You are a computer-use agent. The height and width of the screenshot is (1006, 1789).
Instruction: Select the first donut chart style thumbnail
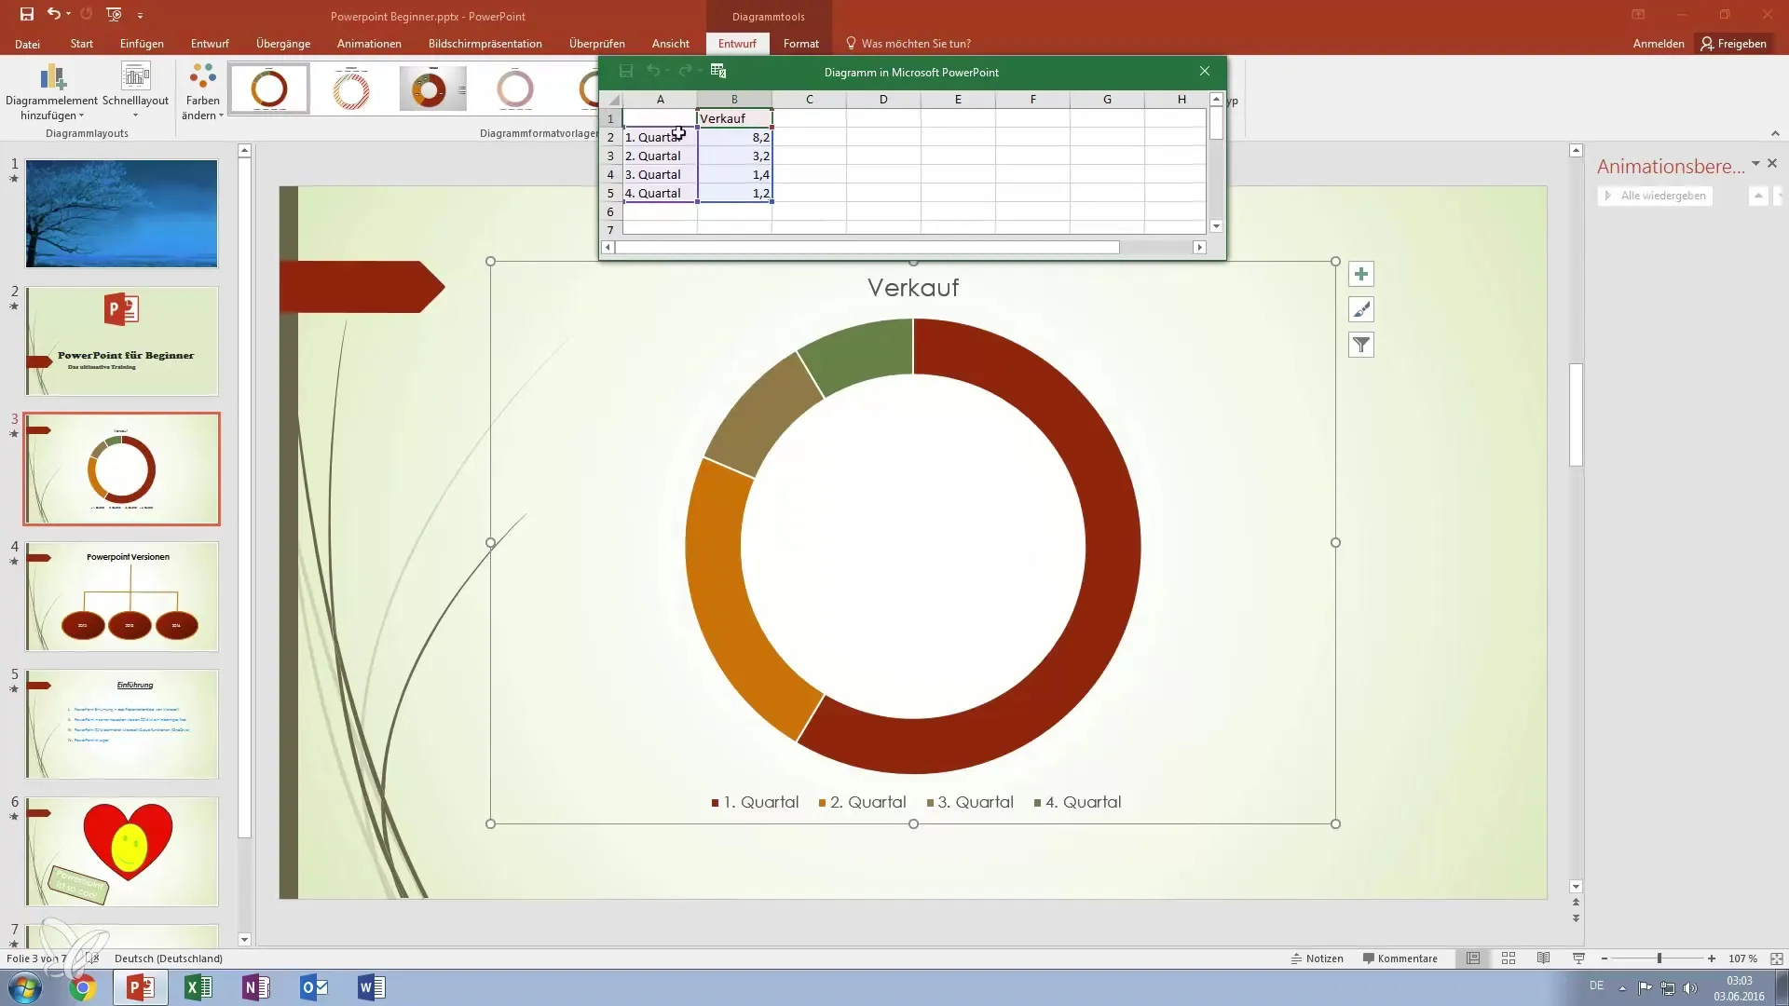coord(269,88)
